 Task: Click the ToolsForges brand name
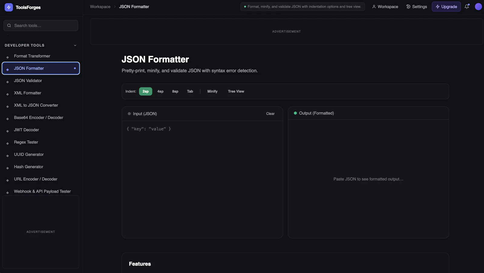pyautogui.click(x=28, y=7)
